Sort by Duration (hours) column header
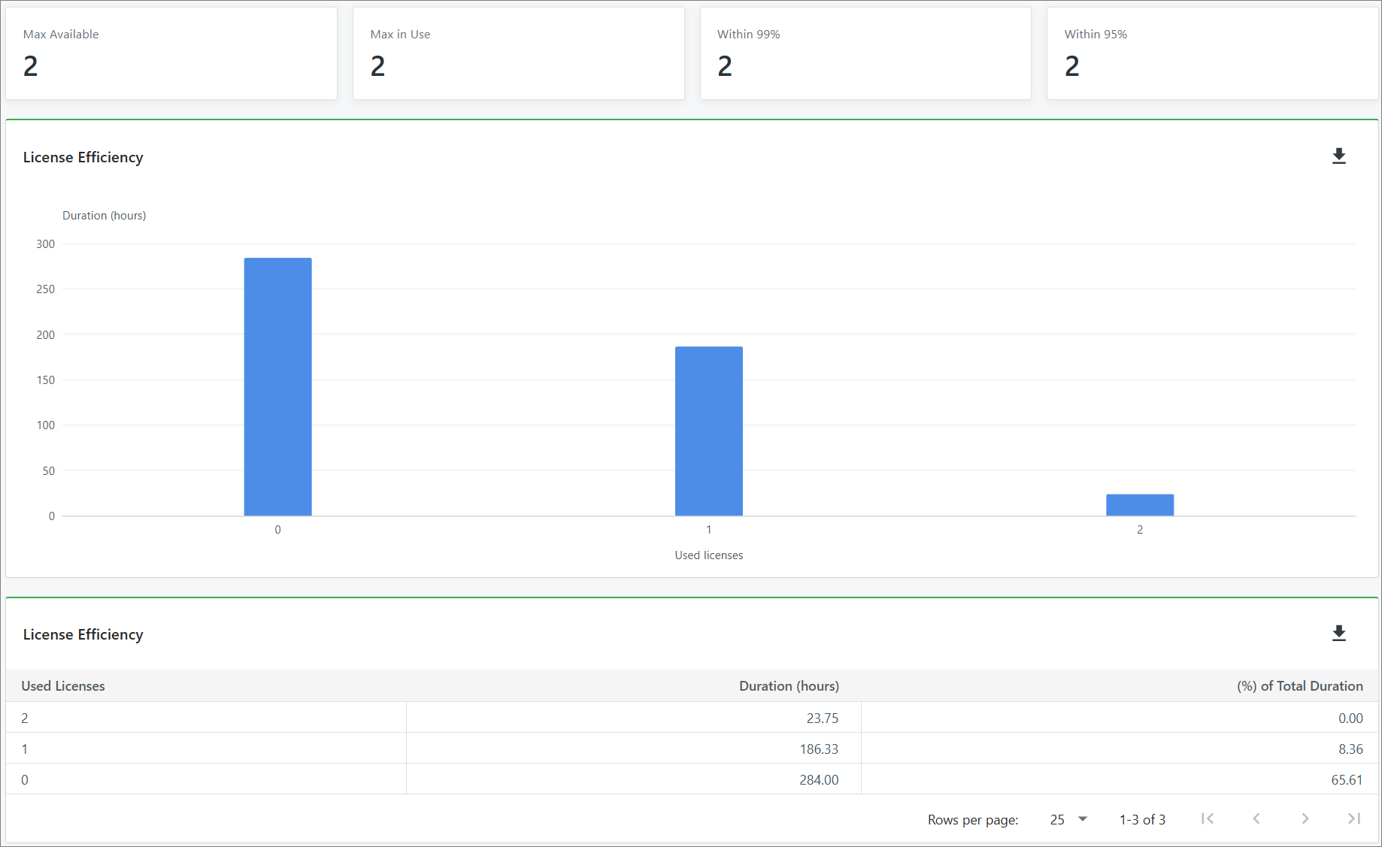 pos(789,686)
